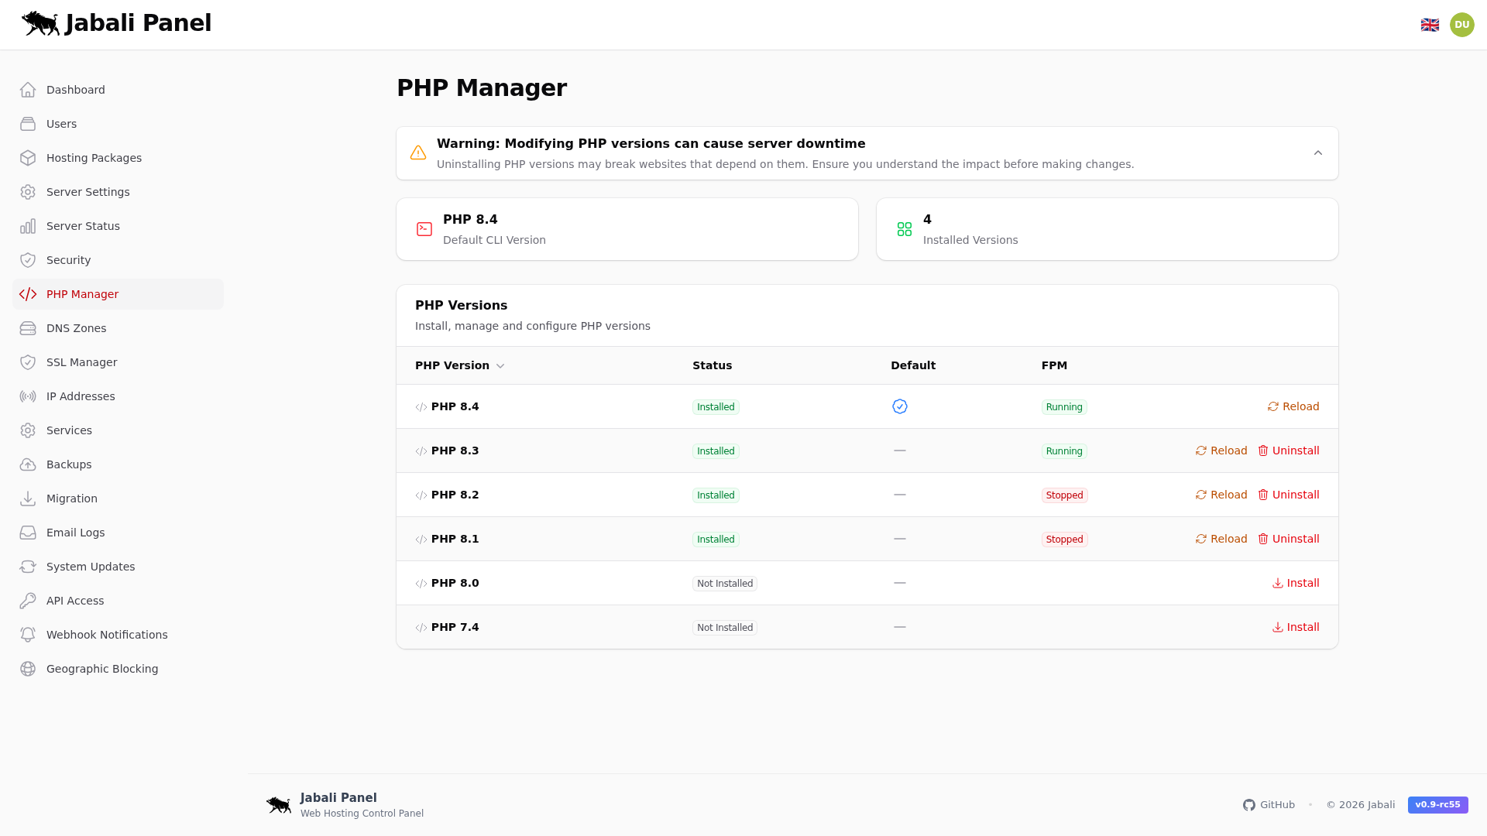1487x836 pixels.
Task: Install PHP 8.0
Action: point(1296,583)
